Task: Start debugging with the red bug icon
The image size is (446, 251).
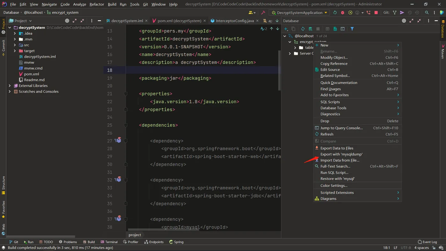Action: point(342,12)
